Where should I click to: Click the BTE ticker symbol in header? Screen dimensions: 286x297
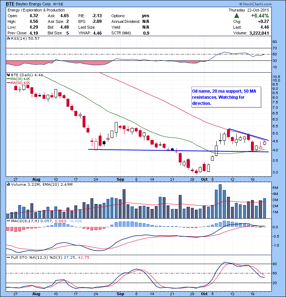pyautogui.click(x=10, y=4)
